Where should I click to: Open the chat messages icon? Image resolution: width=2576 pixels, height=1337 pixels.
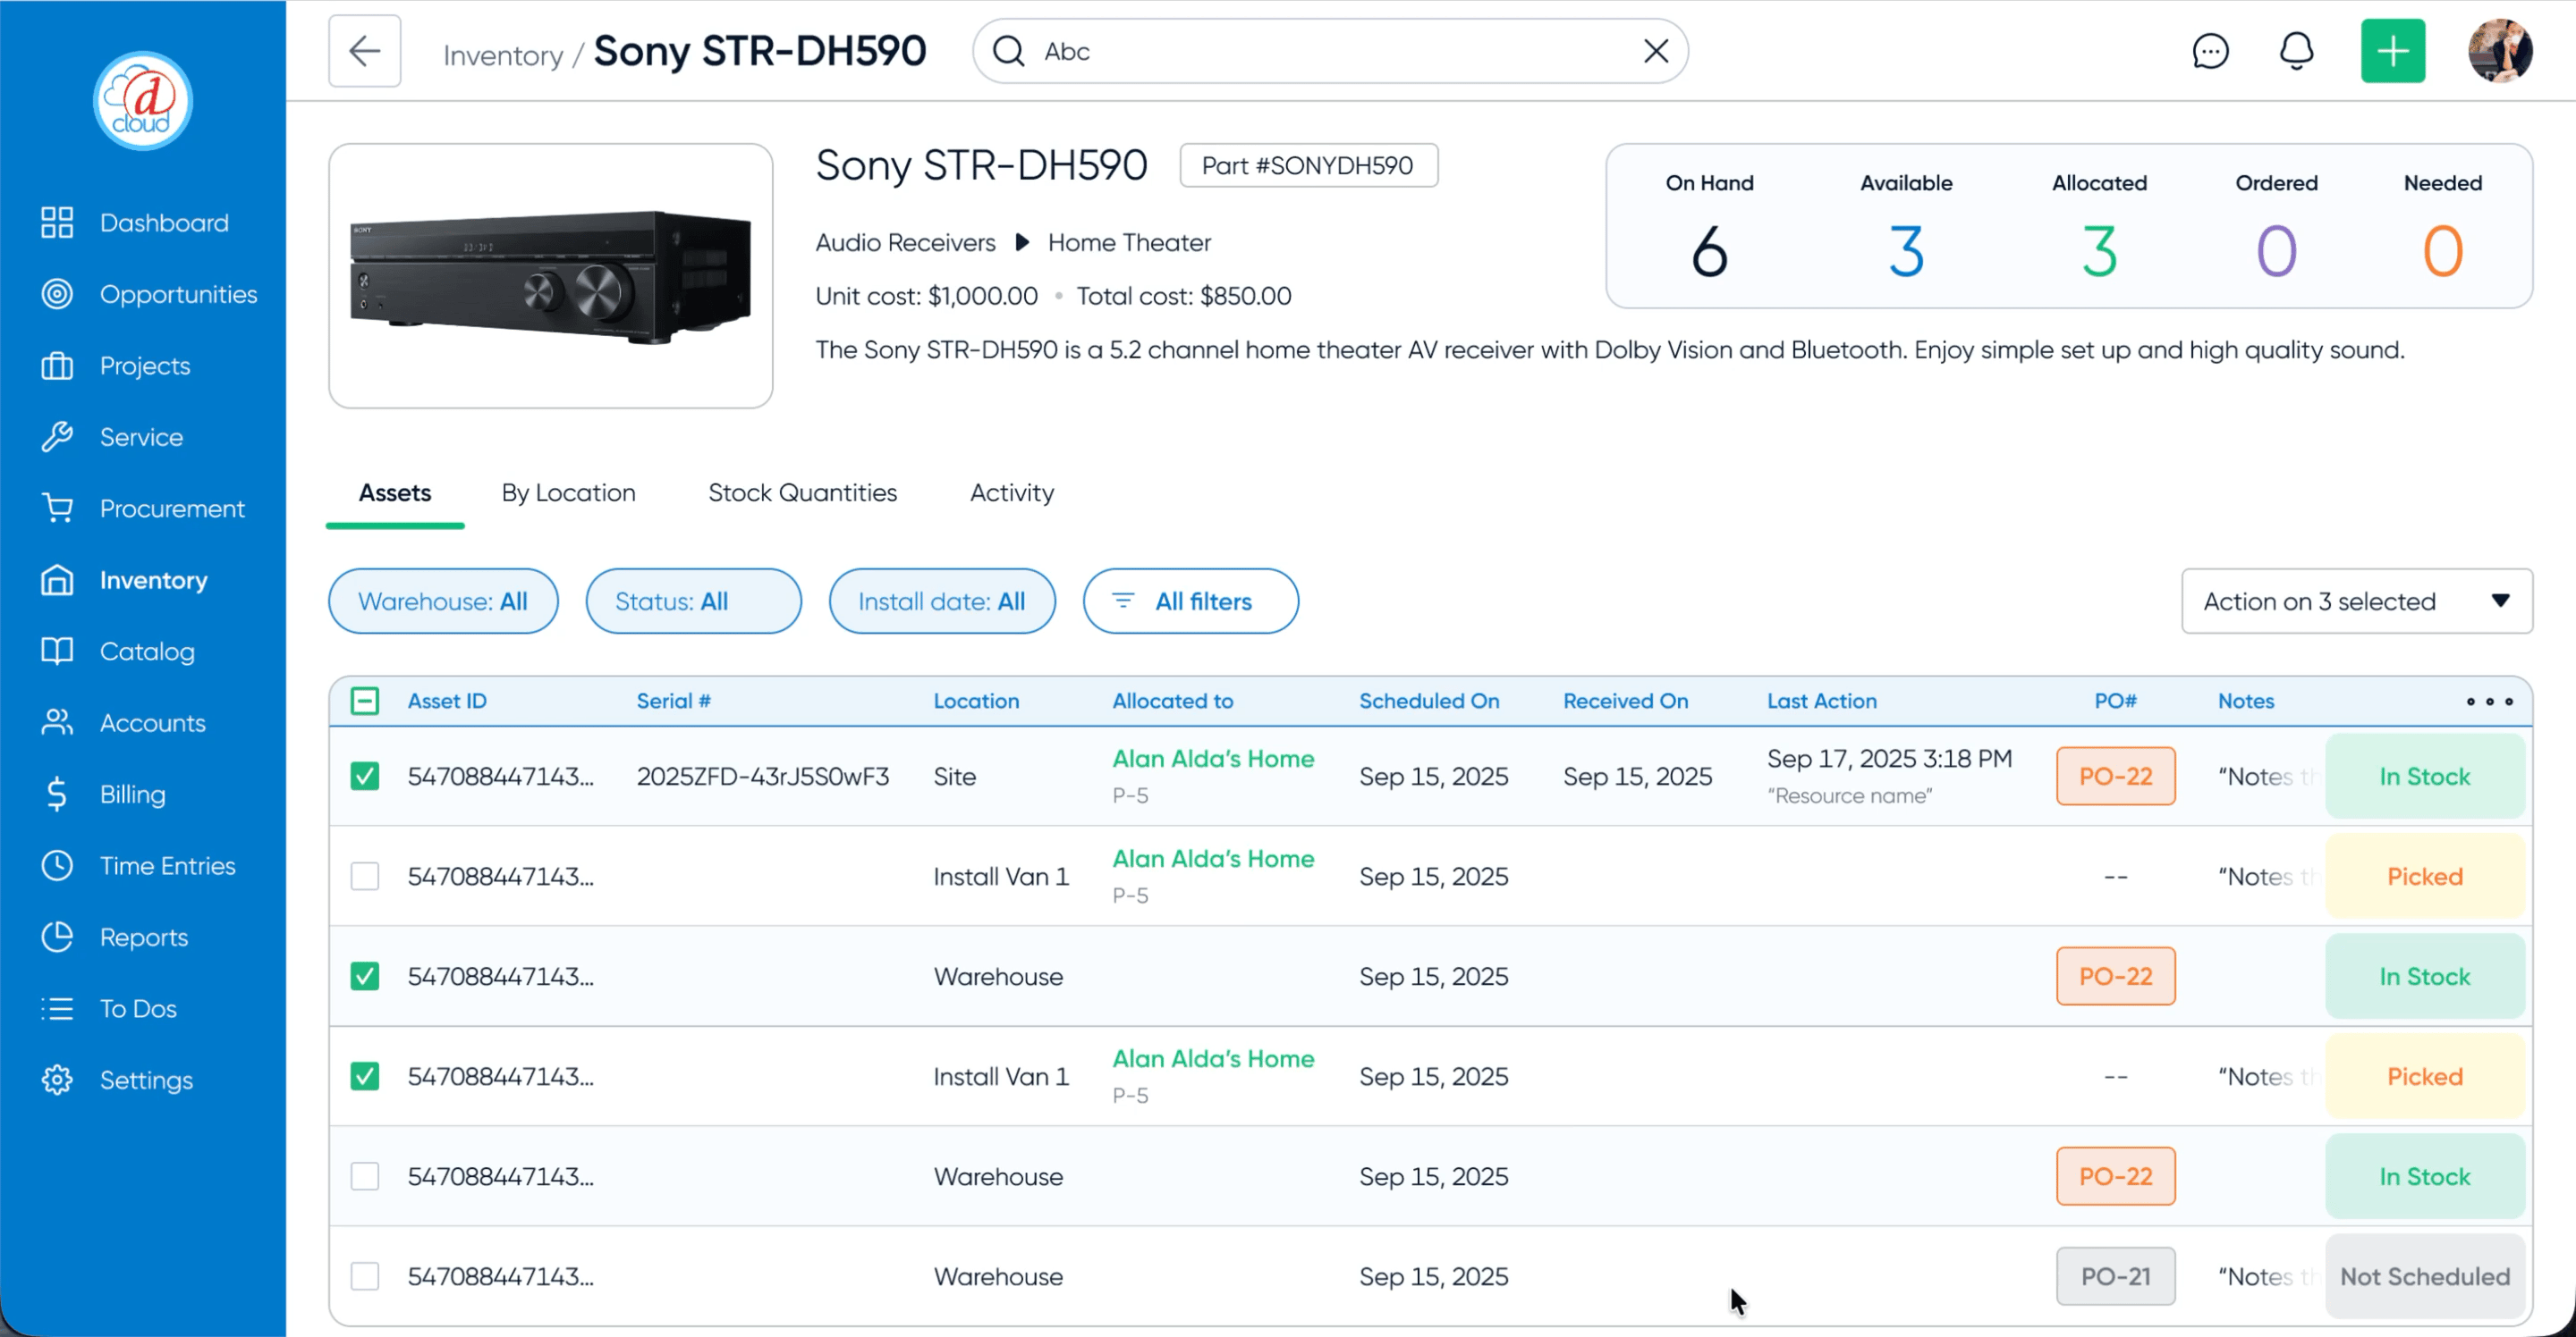pyautogui.click(x=2209, y=51)
